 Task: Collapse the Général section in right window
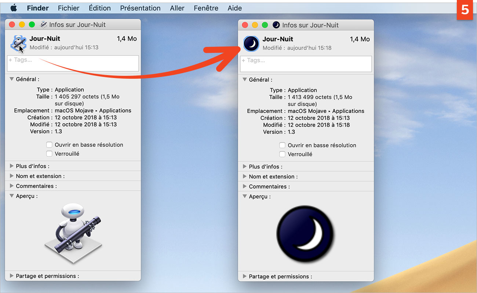(x=245, y=79)
